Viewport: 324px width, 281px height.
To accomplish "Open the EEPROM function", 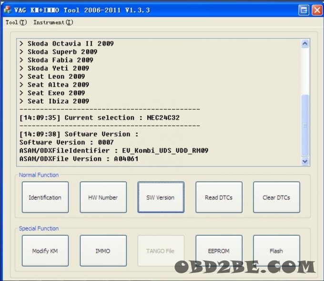I will (x=219, y=250).
